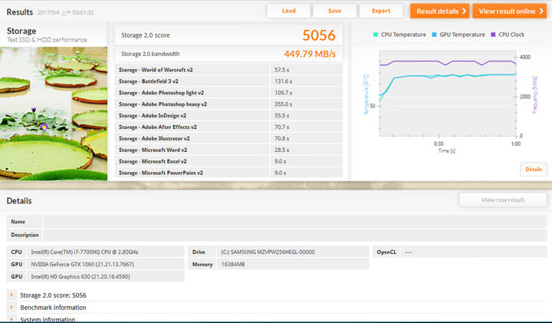Click the purple CPU Clock legend swatch

coord(494,35)
